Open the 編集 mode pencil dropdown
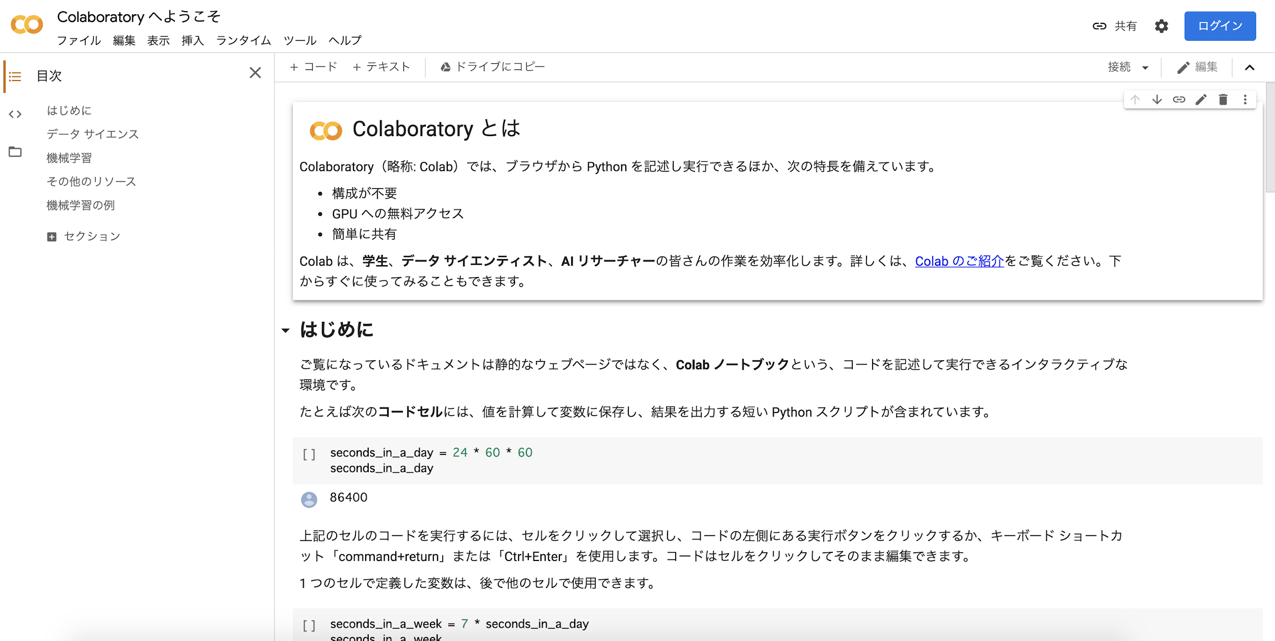Image resolution: width=1275 pixels, height=641 pixels. pos(1197,67)
